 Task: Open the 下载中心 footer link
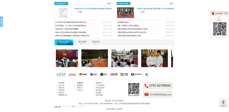[80, 90]
